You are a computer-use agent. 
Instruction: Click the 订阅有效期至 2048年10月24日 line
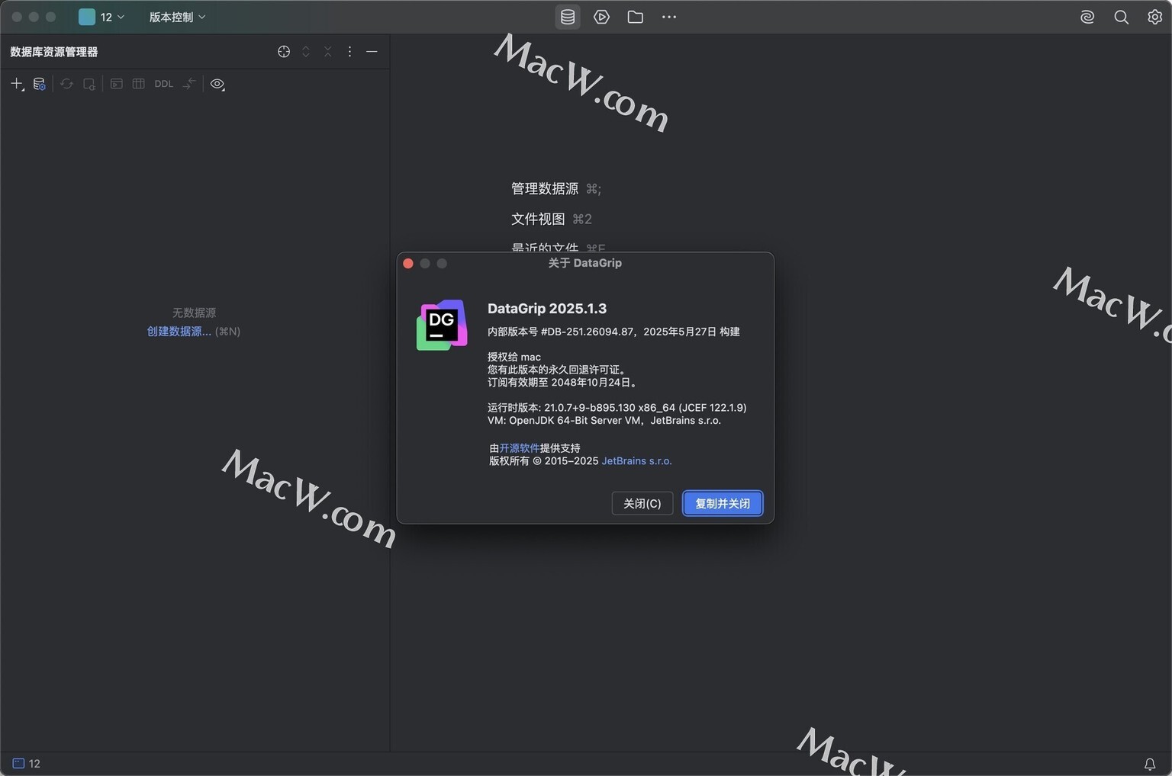coord(564,382)
